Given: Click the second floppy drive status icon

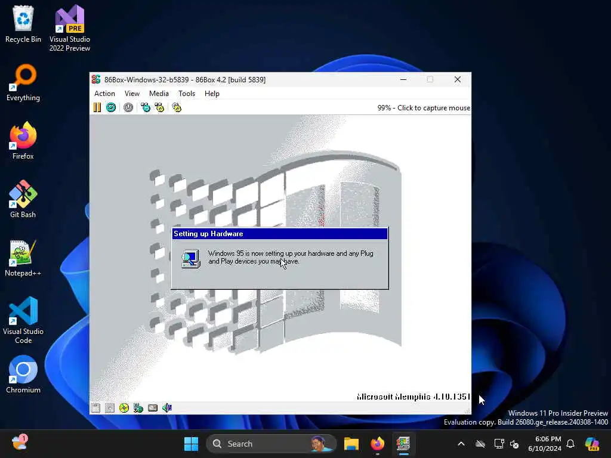Looking at the screenshot, I should pos(110,408).
